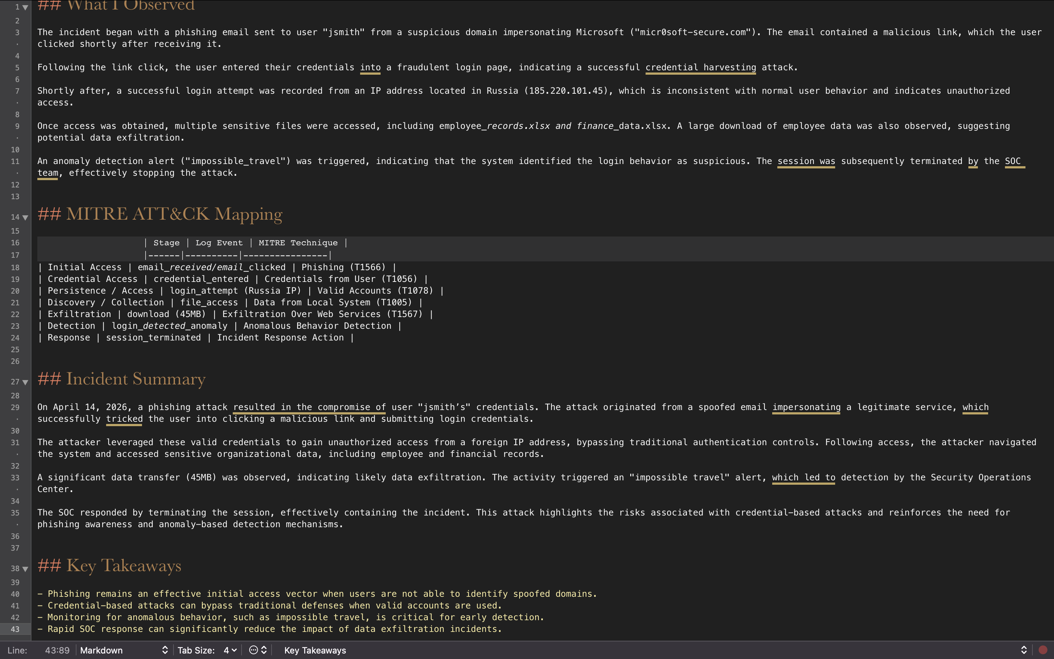Collapse the Incident Summary section arrow
This screenshot has height=659, width=1054.
(x=25, y=382)
